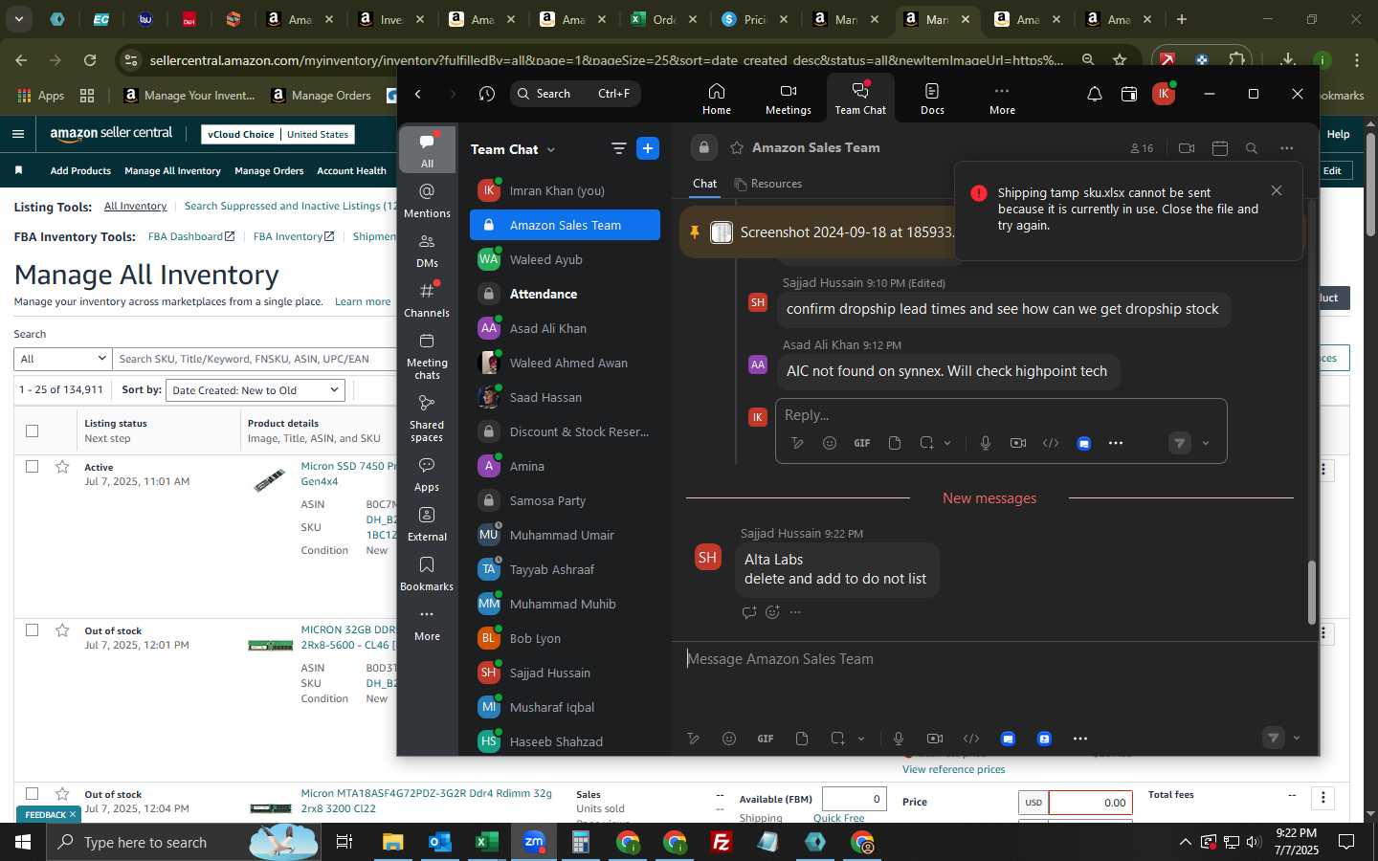Image resolution: width=1378 pixels, height=861 pixels.
Task: Open Mentions in Zoom sidebar
Action: 427,201
